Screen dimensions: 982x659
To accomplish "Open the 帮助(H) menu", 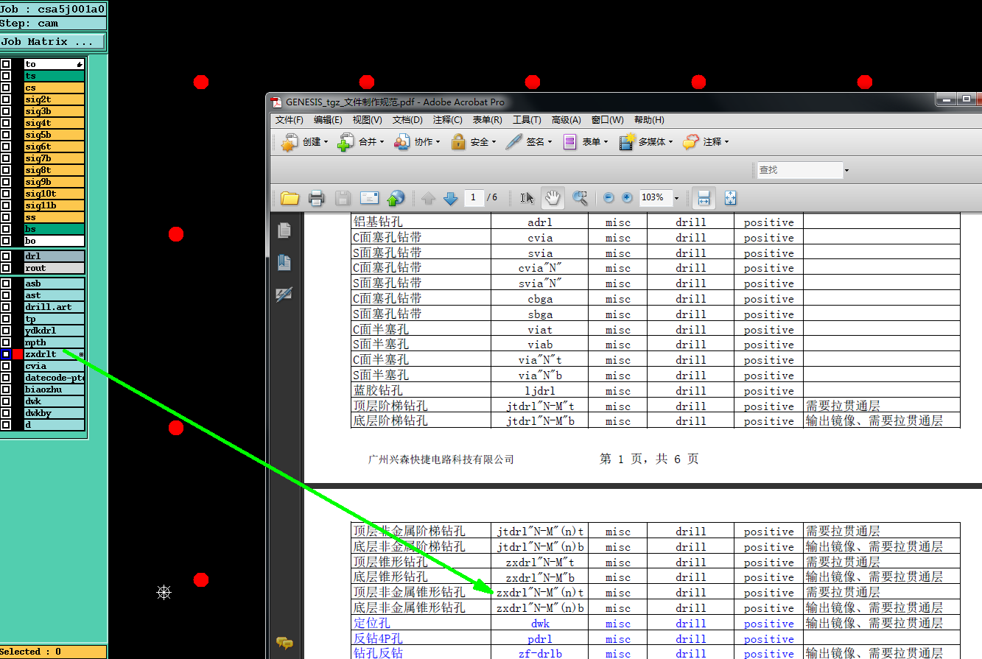I will tap(649, 120).
